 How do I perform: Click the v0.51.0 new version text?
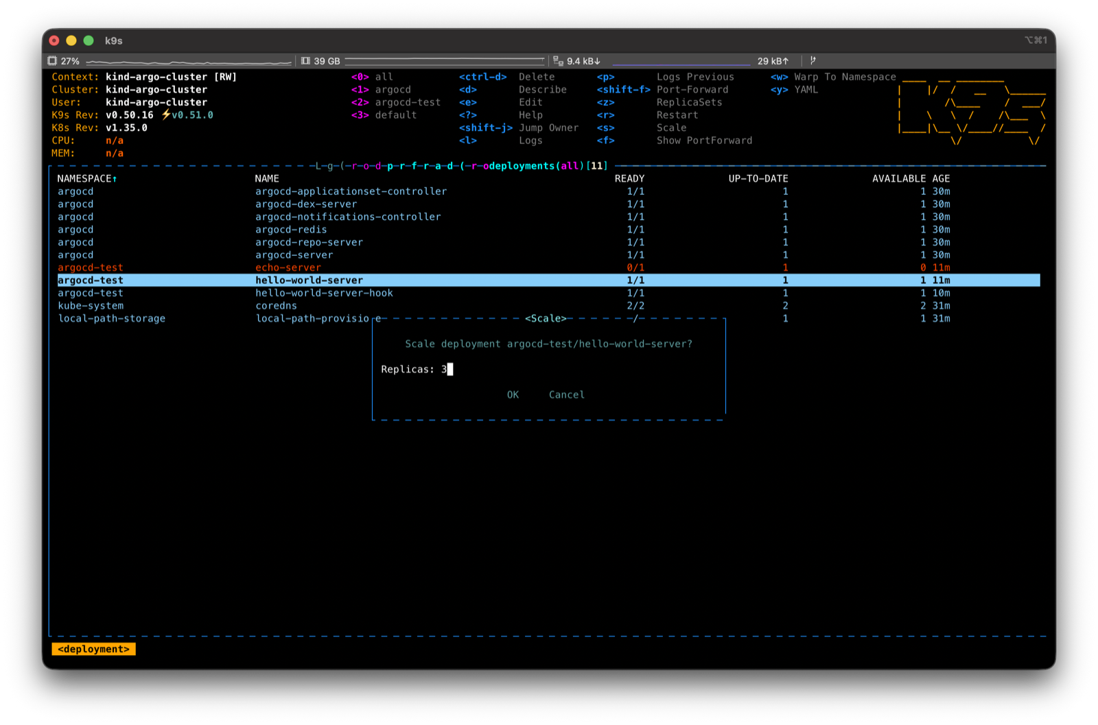coord(192,115)
